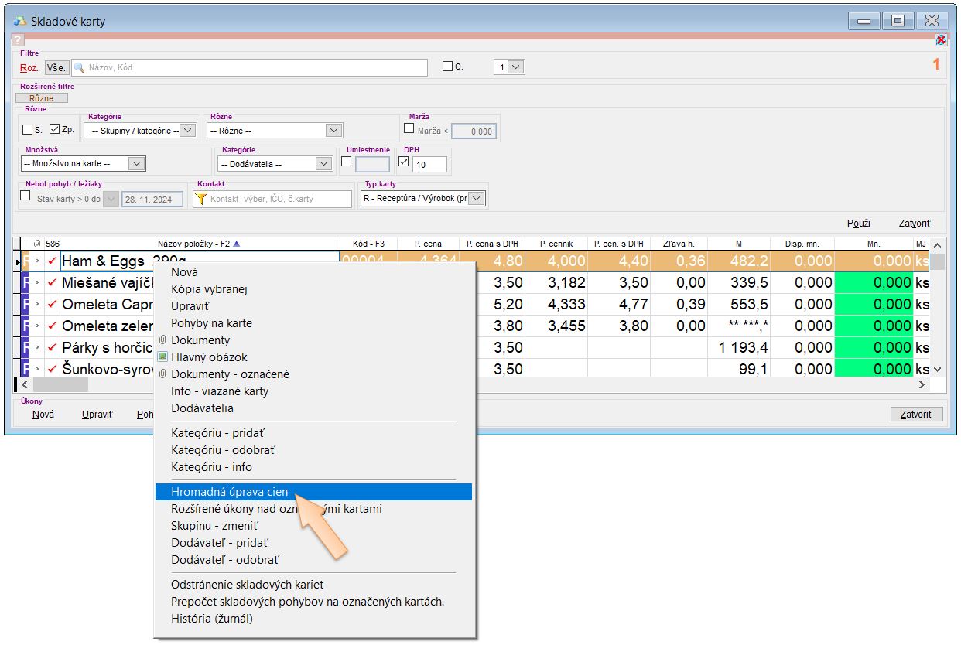The image size is (961, 645).
Task: Click the question mark help icon
Action: pos(19,40)
